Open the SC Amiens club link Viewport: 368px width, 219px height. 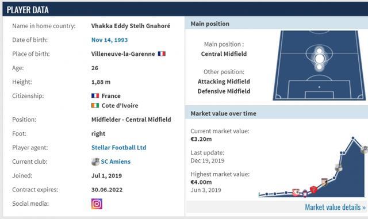click(116, 162)
